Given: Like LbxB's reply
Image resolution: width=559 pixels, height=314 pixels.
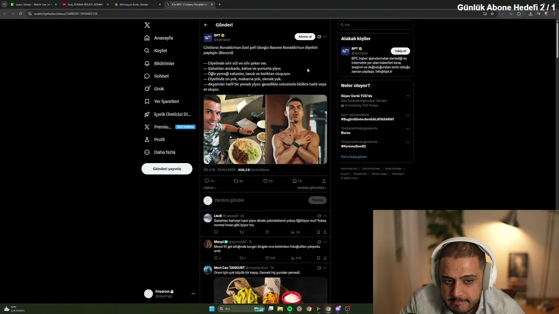Looking at the screenshot, I should tap(267, 232).
